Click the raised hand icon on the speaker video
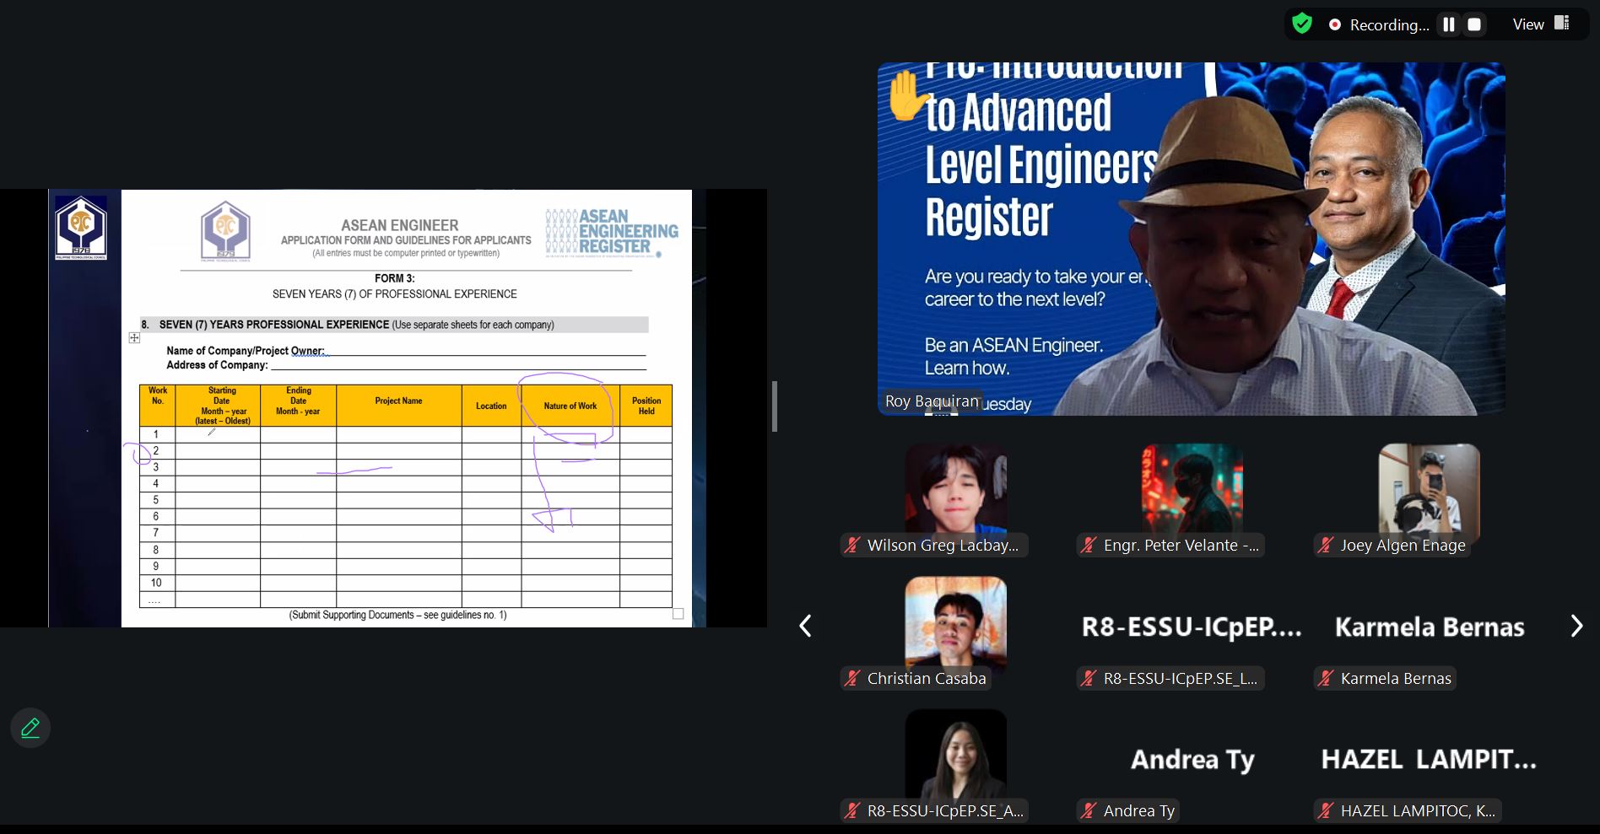The width and height of the screenshot is (1600, 834). coord(905,95)
